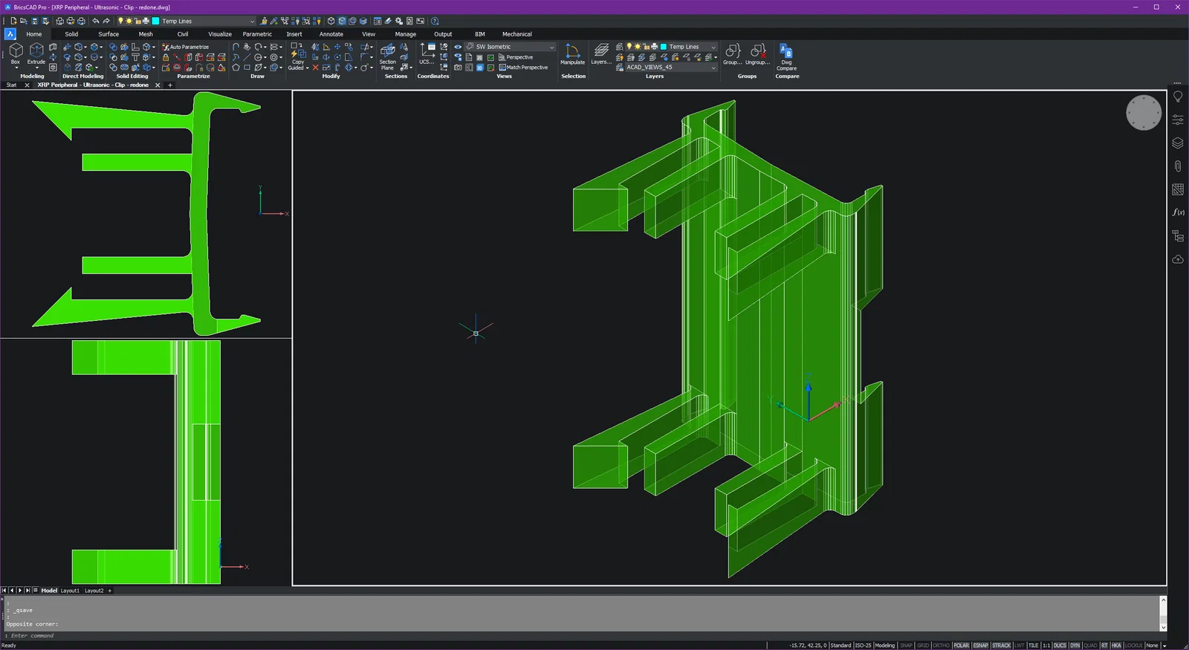Viewport: 1189px width, 650px height.
Task: Click the Group icon in Groups panel
Action: point(732,53)
